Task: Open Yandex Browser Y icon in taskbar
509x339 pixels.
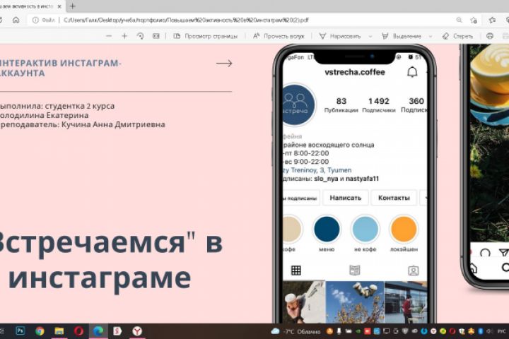Action: coord(137,331)
